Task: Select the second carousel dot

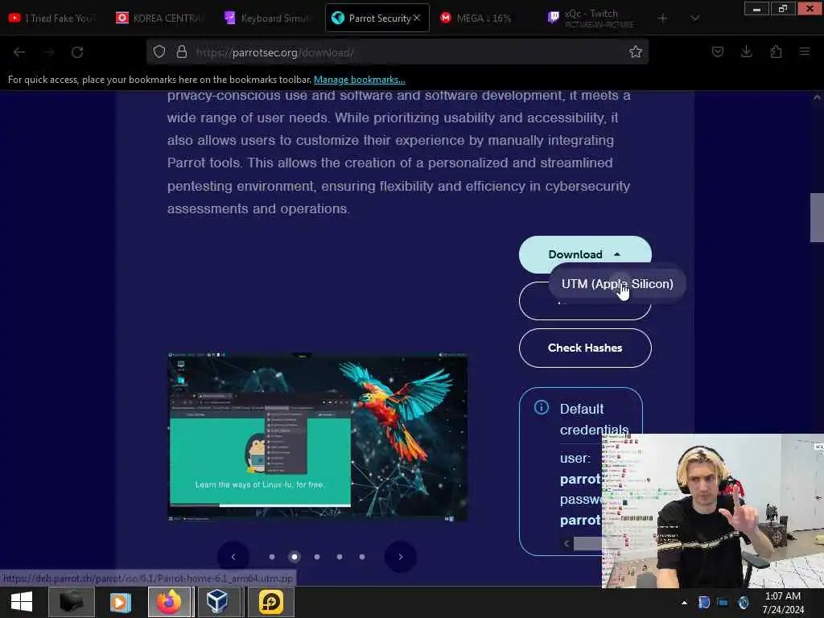Action: pos(295,557)
